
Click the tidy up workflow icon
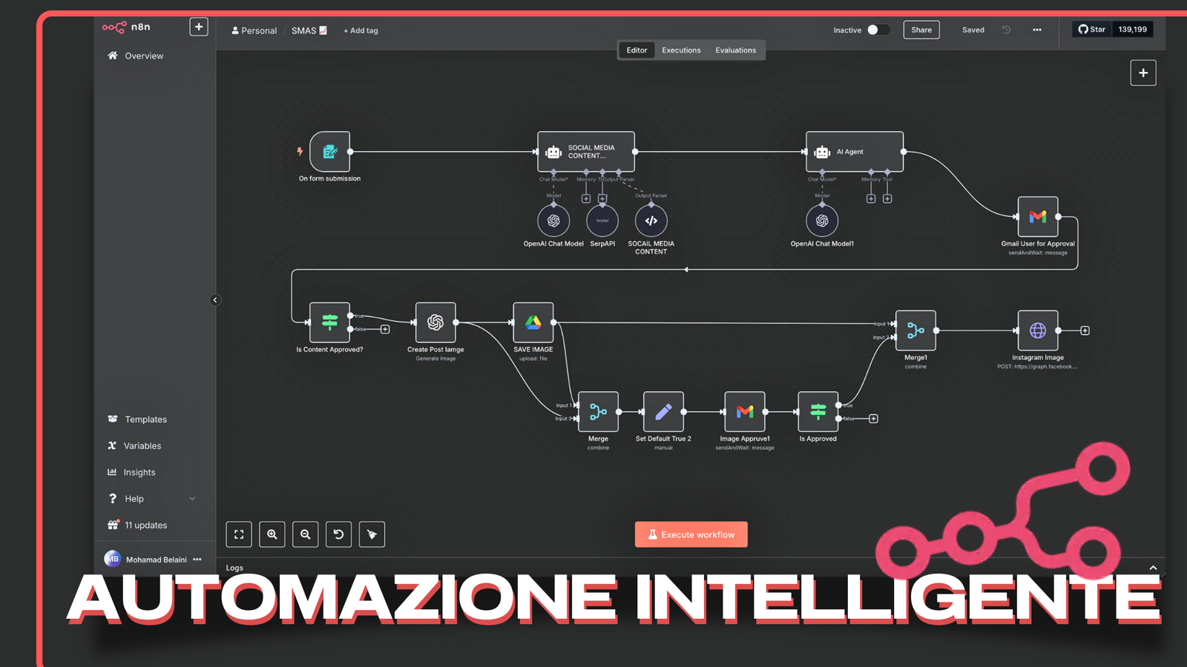(x=372, y=534)
